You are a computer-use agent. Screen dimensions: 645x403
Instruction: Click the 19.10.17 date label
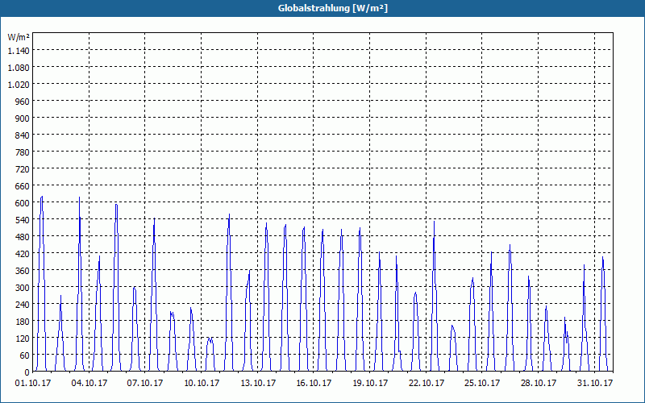click(370, 384)
